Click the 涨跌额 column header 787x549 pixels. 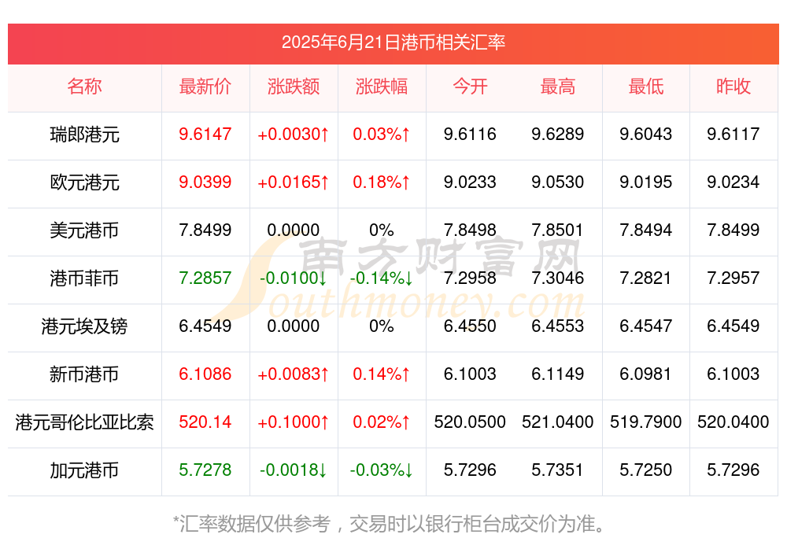coord(294,87)
